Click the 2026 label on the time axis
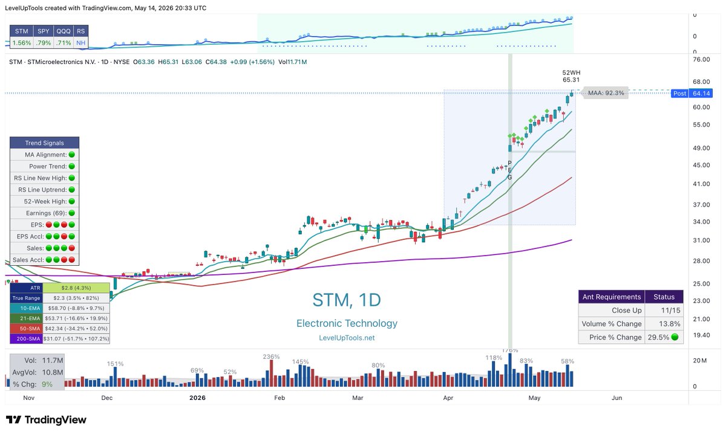 [198, 398]
